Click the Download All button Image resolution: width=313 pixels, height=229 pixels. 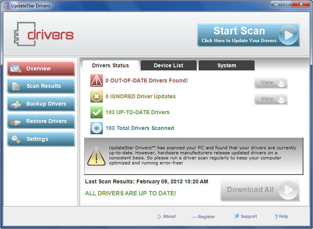click(x=260, y=190)
